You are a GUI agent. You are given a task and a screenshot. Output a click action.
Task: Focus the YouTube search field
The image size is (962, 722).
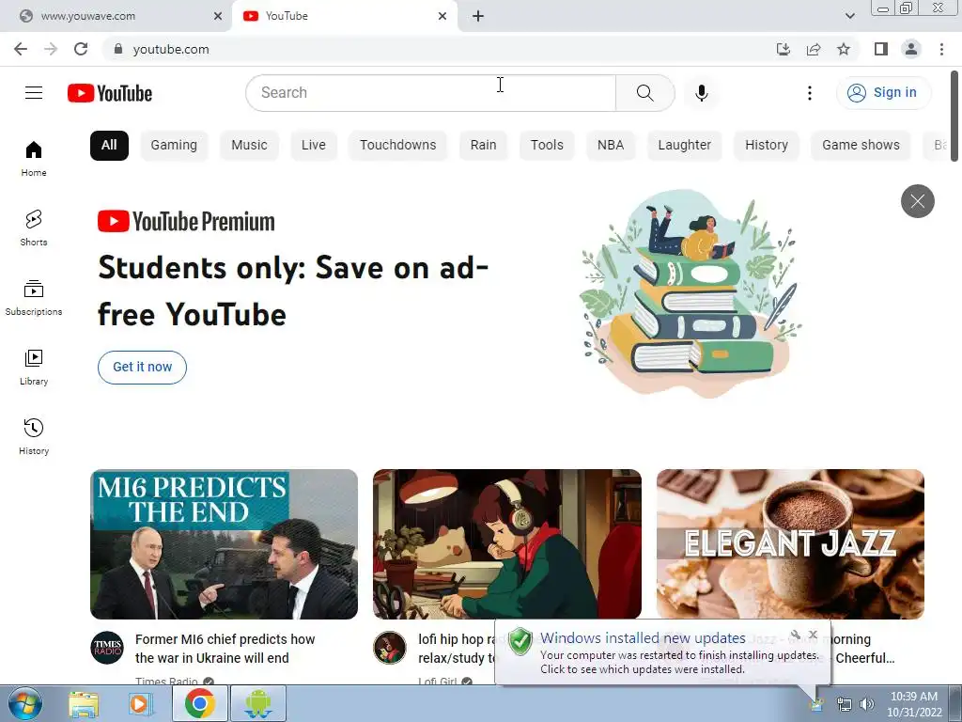(x=430, y=93)
